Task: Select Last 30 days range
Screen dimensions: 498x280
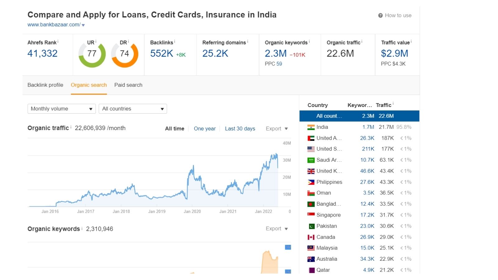Action: pos(240,129)
